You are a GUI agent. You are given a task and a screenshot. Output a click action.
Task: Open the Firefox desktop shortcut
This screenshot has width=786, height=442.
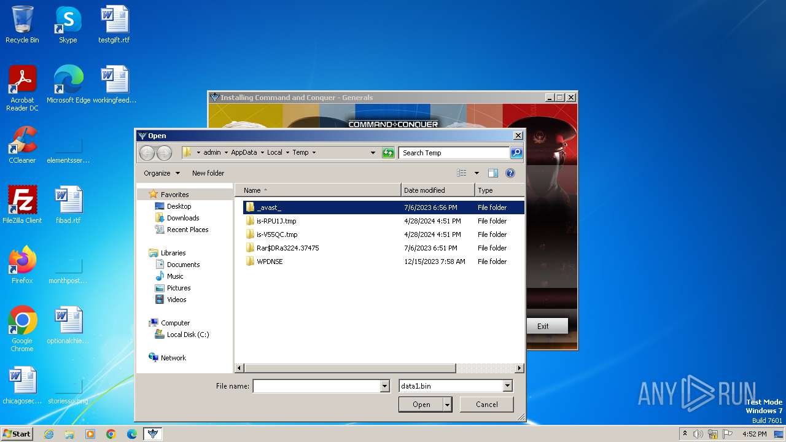coord(22,265)
